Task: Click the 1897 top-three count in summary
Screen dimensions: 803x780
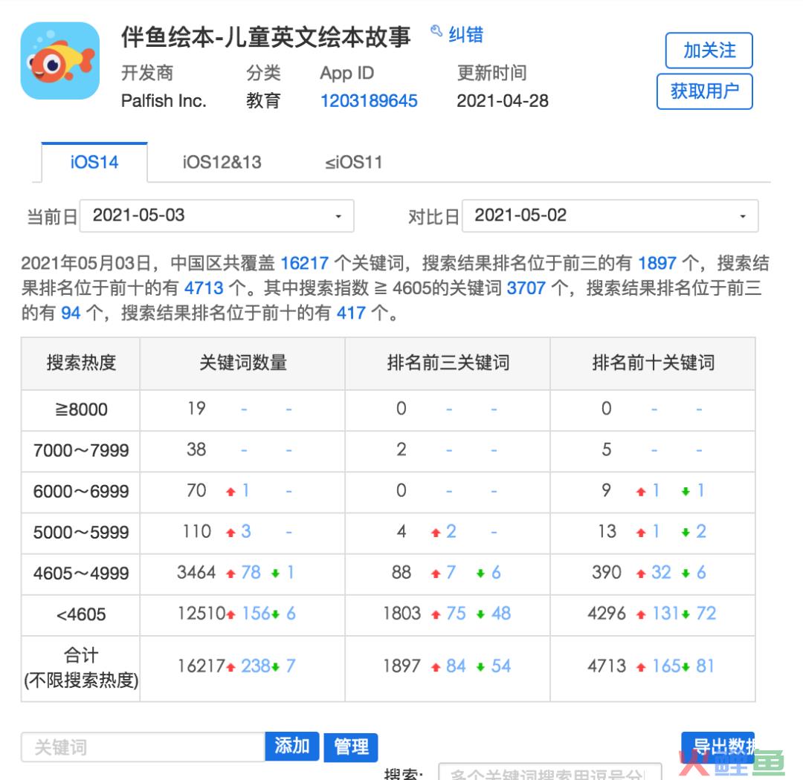Action: [657, 263]
